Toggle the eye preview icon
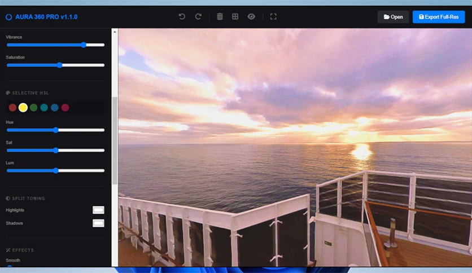This screenshot has width=472, height=273. [x=251, y=16]
